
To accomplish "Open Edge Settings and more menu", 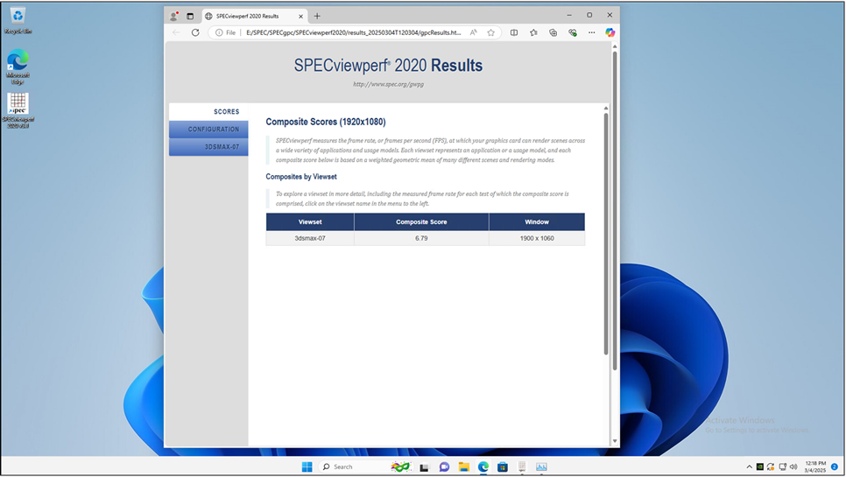I will tap(592, 32).
